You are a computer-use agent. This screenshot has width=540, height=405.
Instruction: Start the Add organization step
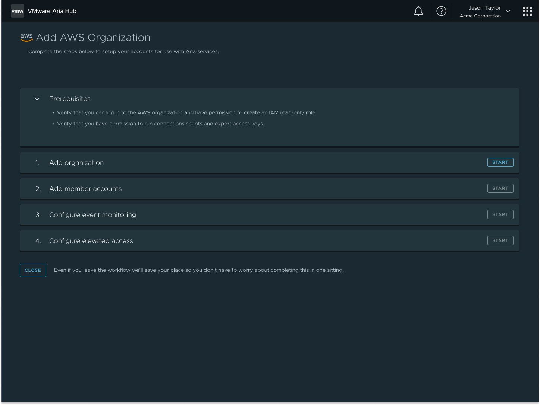click(x=500, y=162)
